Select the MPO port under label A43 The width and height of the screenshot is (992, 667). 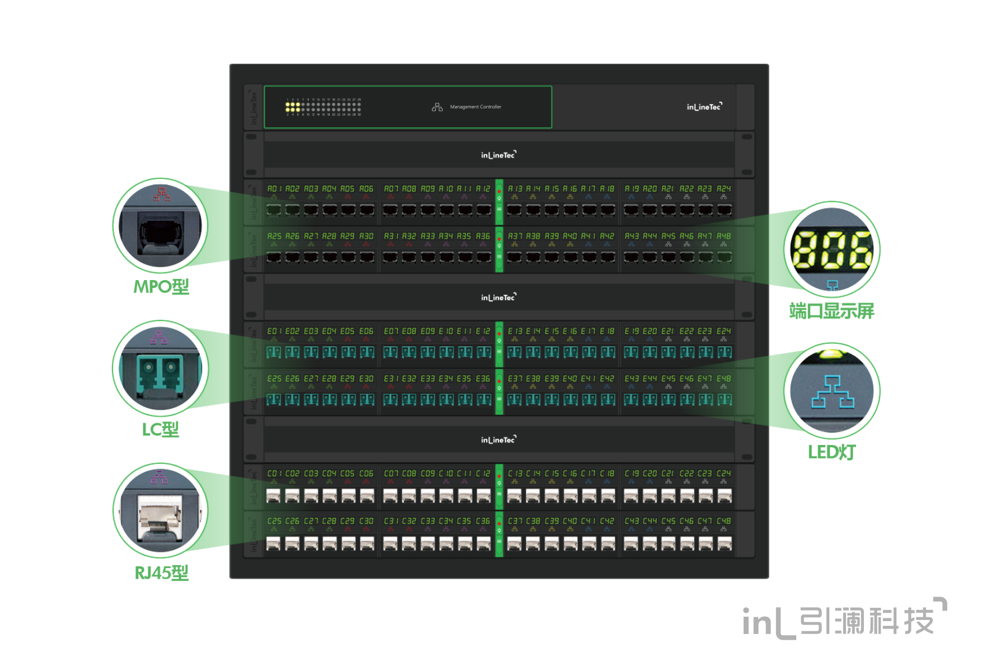pos(631,257)
